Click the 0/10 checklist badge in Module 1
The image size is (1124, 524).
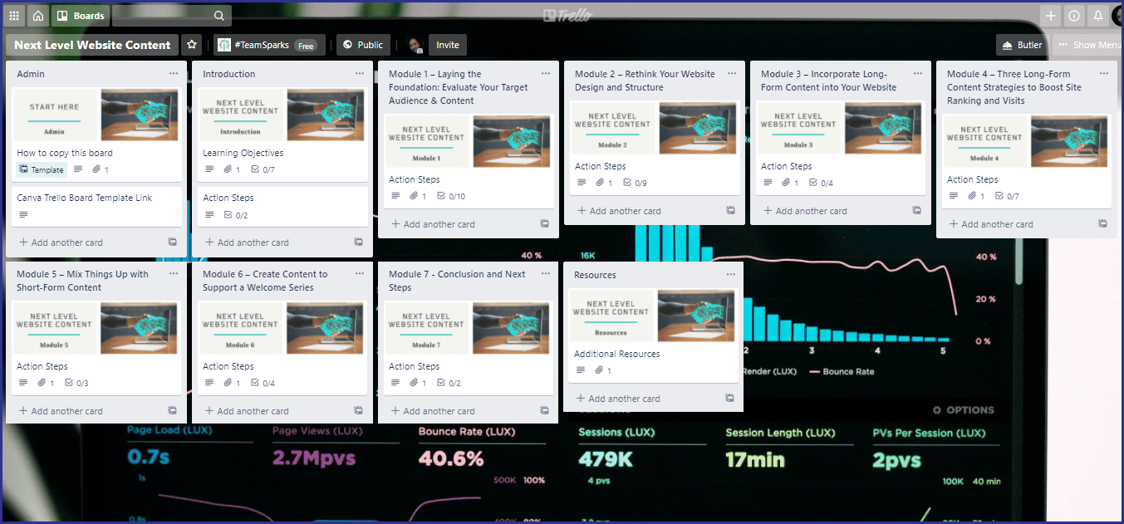coord(451,196)
